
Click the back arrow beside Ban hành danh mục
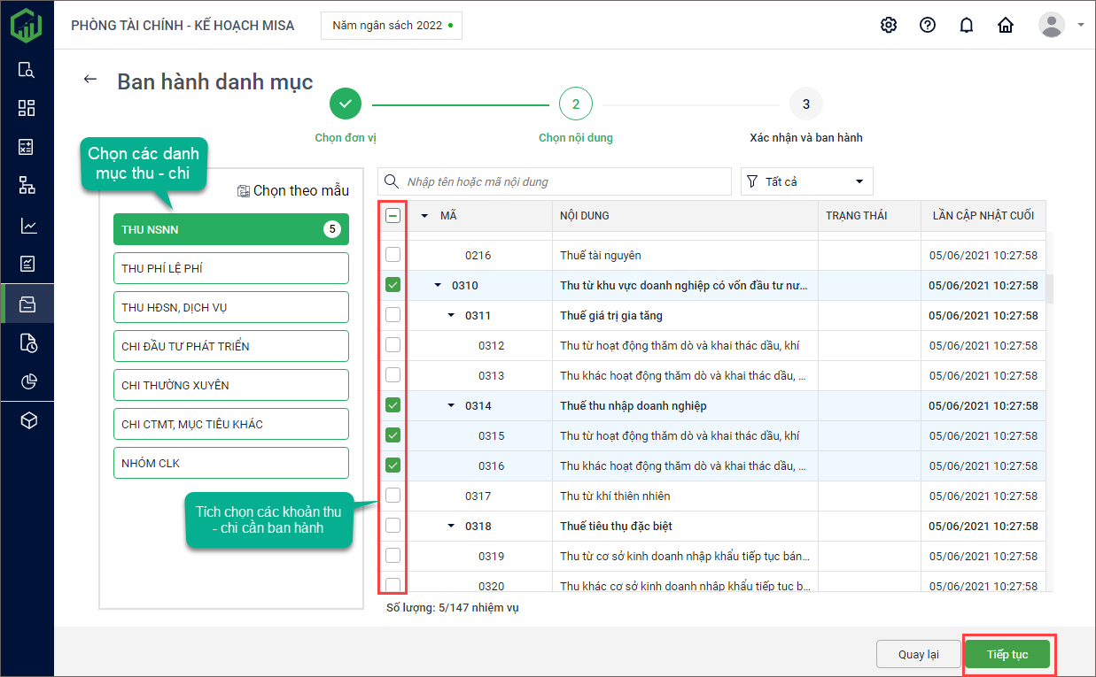[89, 80]
